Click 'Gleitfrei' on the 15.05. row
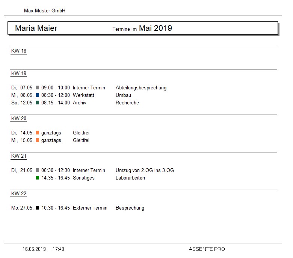 coord(81,140)
